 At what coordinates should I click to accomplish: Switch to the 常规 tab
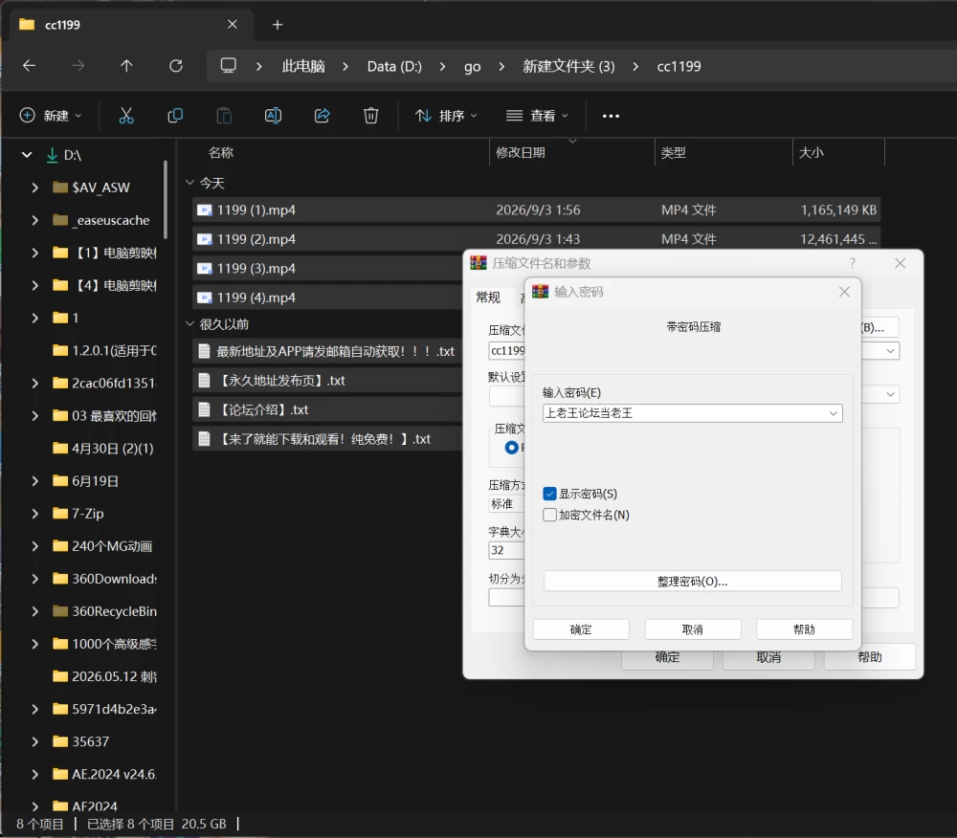coord(488,298)
